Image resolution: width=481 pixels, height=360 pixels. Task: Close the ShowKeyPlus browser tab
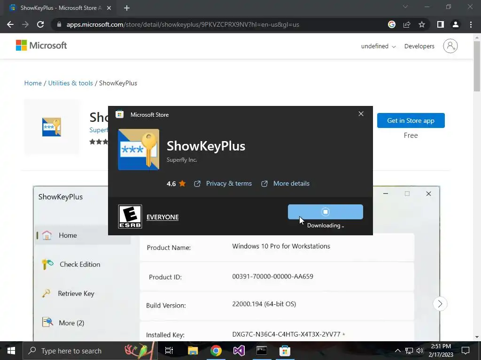[109, 8]
